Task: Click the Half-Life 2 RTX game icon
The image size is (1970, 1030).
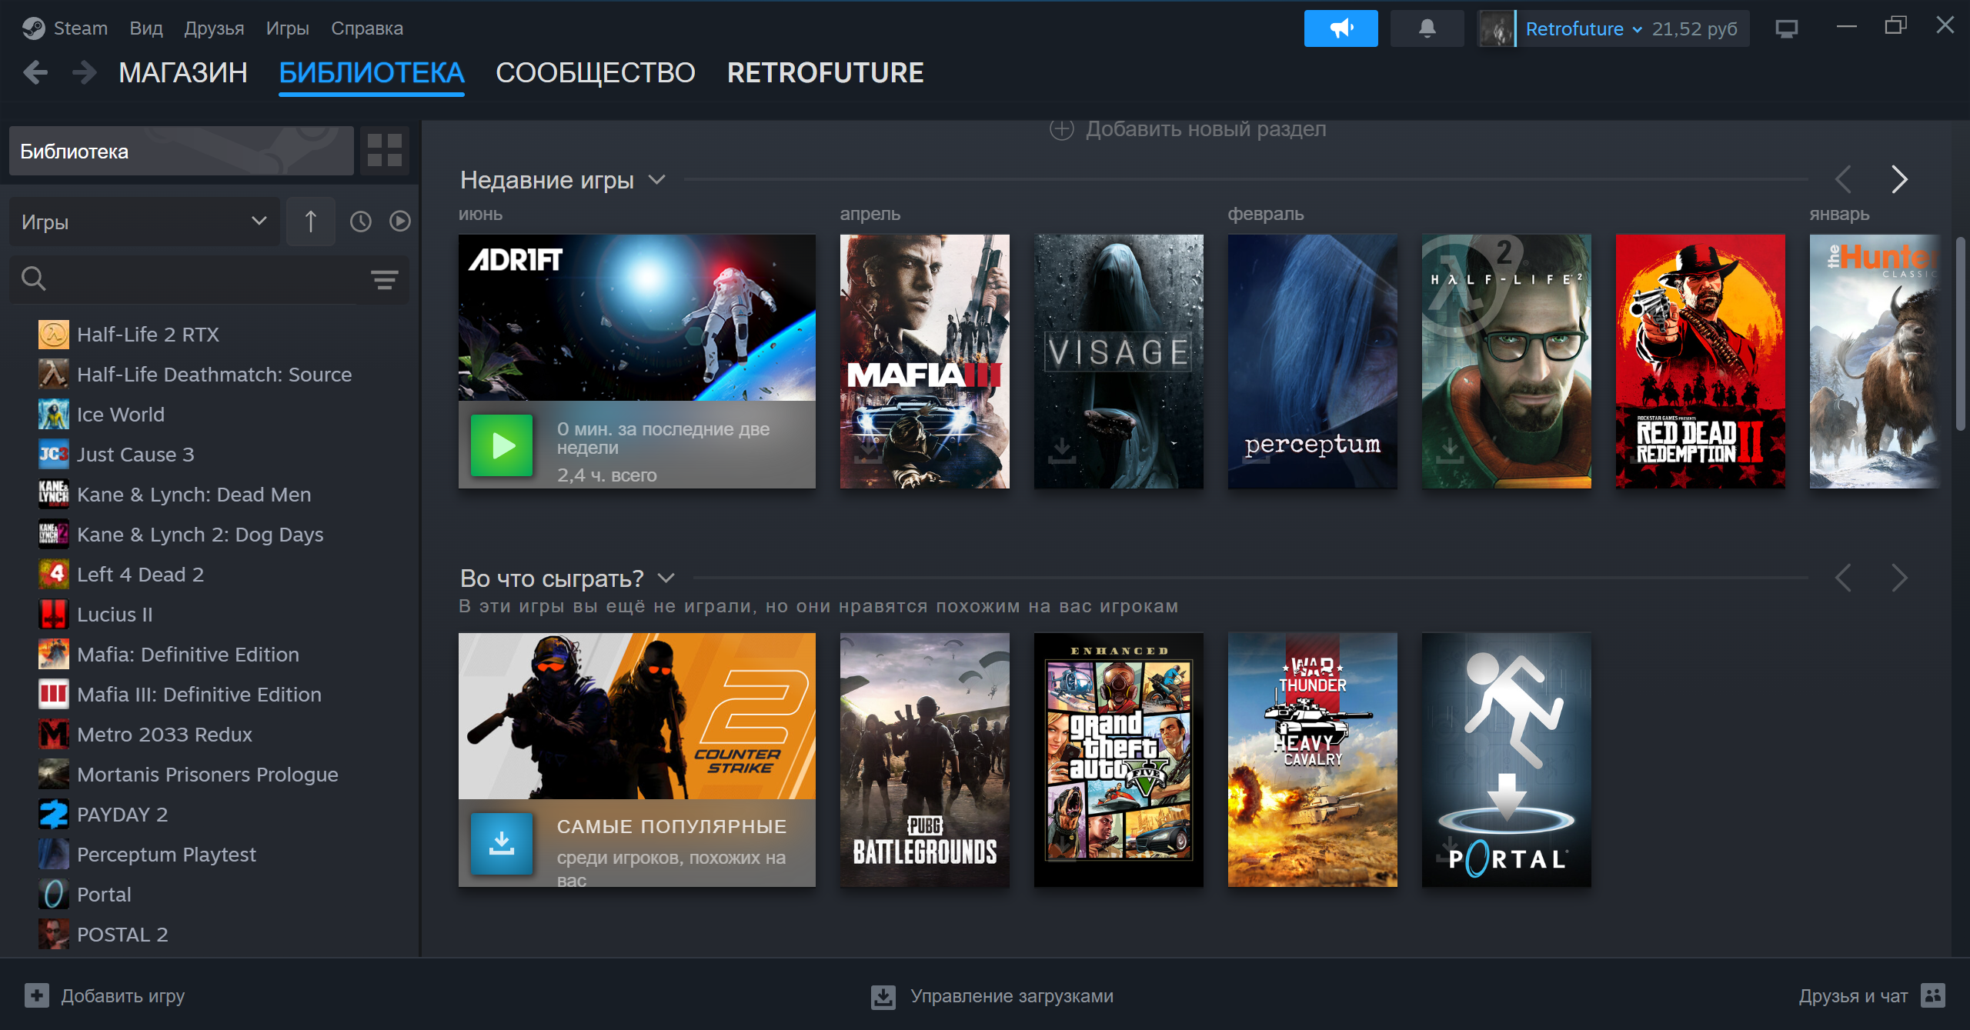Action: [54, 335]
